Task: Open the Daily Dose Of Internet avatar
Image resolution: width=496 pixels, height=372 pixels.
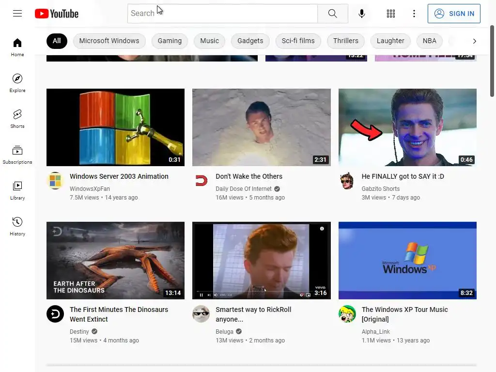Action: [x=201, y=181]
